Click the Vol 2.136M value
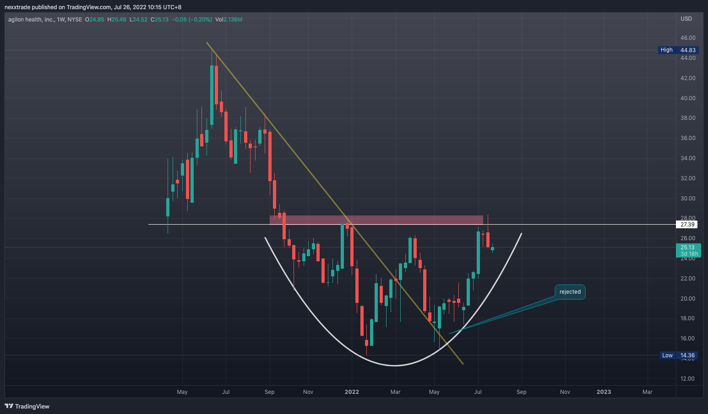This screenshot has width=708, height=414. (229, 20)
